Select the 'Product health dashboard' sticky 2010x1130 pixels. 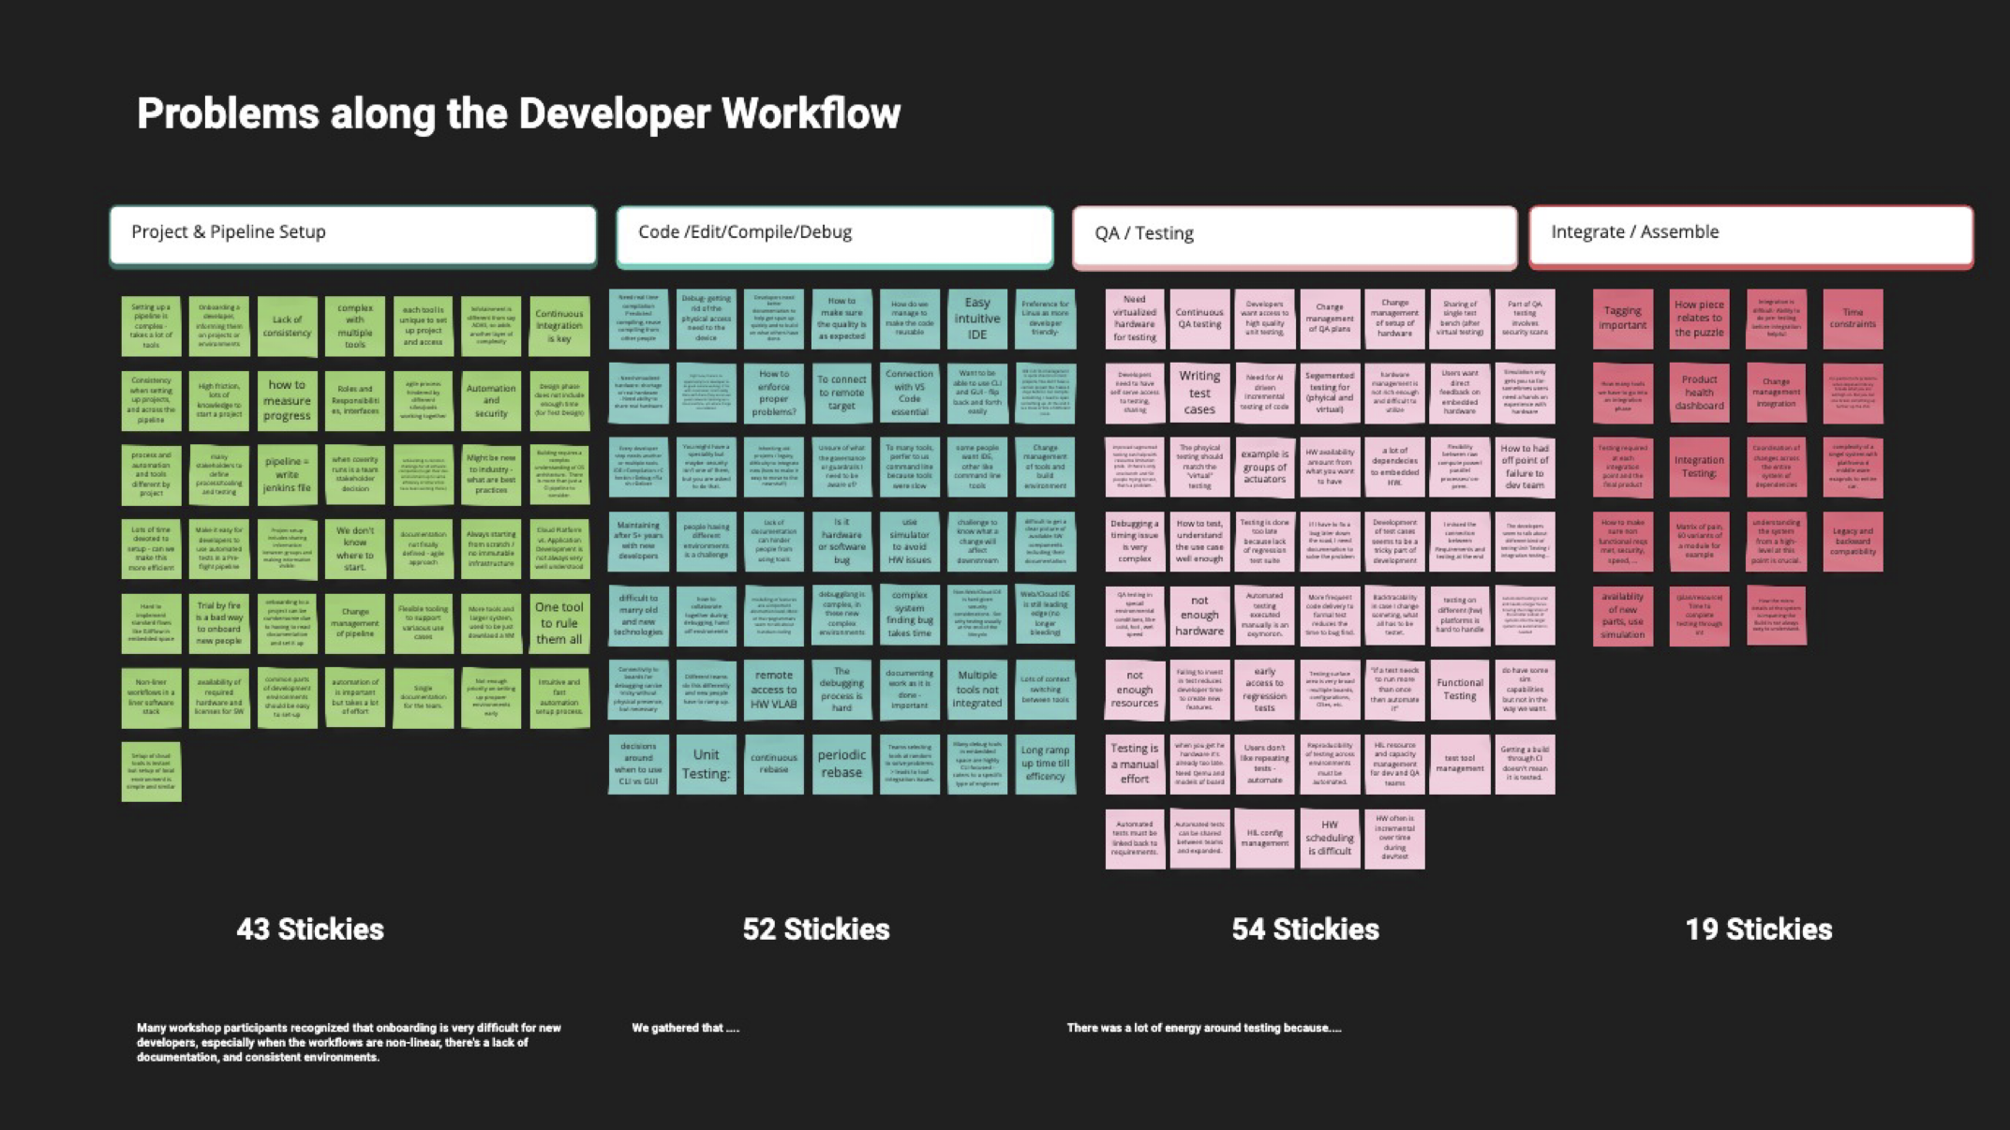(x=1699, y=393)
